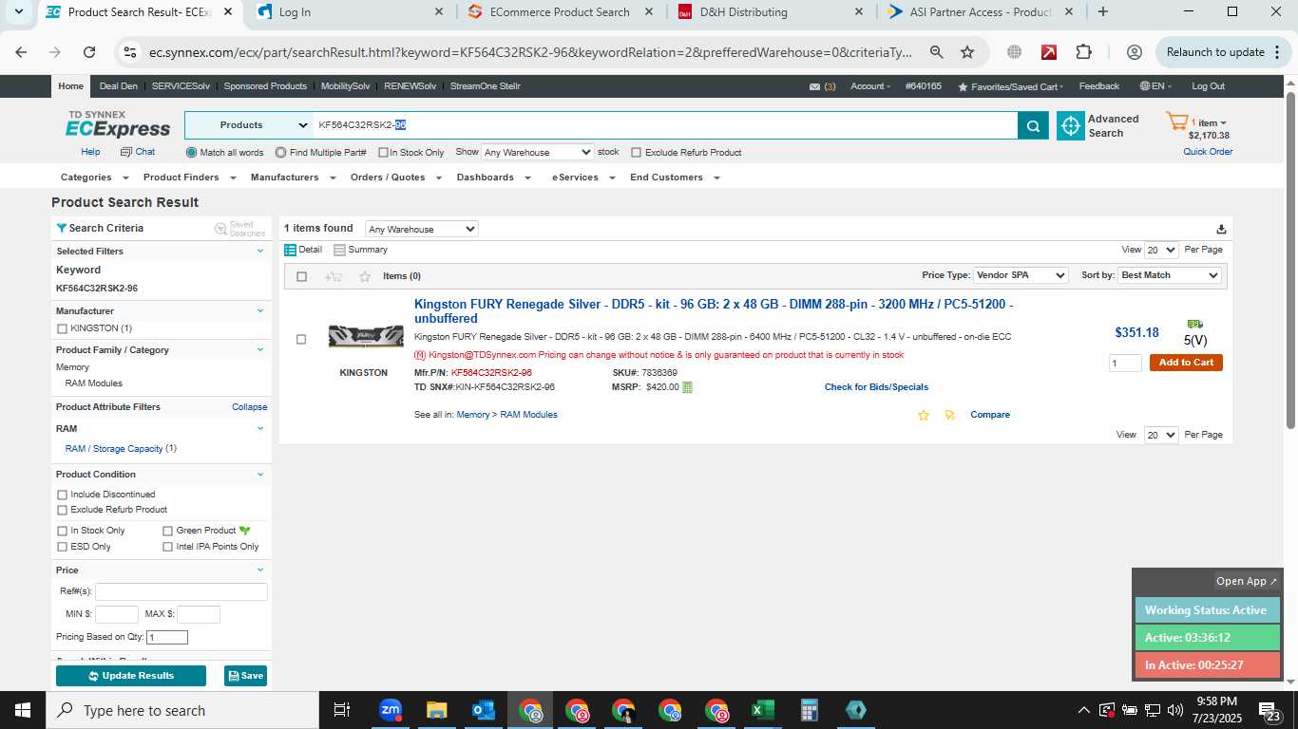
Task: Open the Orders / Quotes menu
Action: pyautogui.click(x=395, y=178)
